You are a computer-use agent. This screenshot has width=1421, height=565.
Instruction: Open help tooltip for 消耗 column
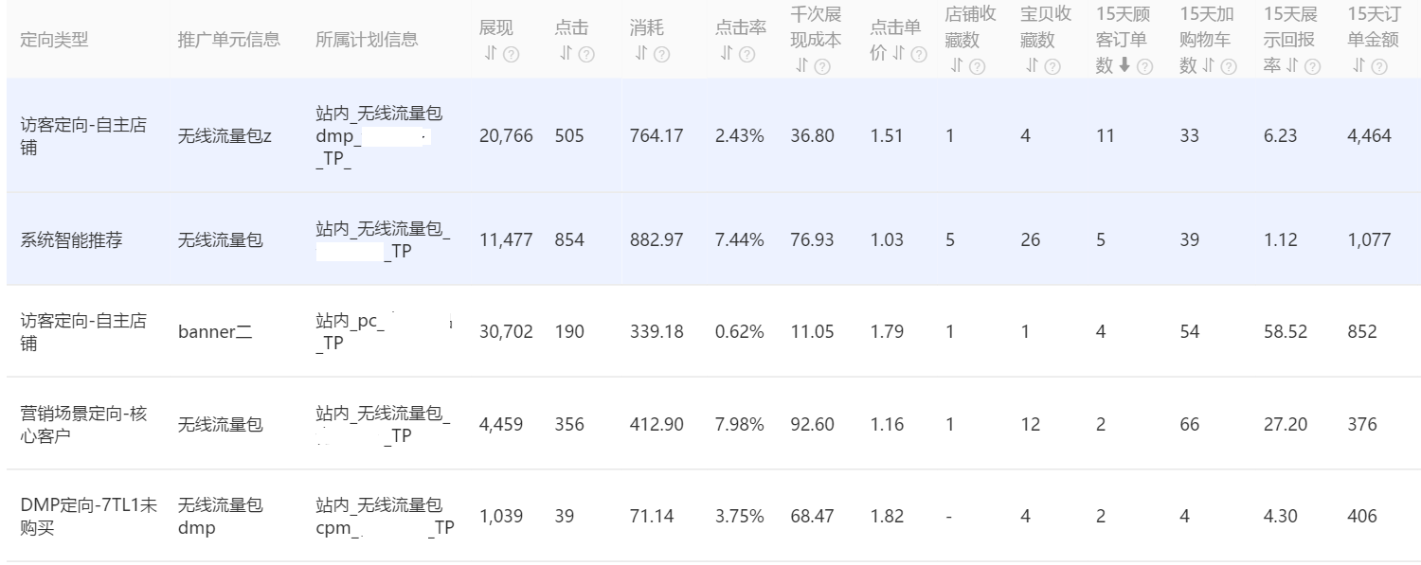coord(662,55)
